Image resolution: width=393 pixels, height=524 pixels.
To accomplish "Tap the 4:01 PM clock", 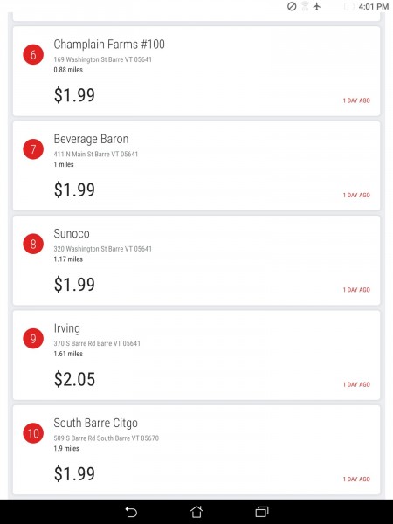I will click(373, 7).
